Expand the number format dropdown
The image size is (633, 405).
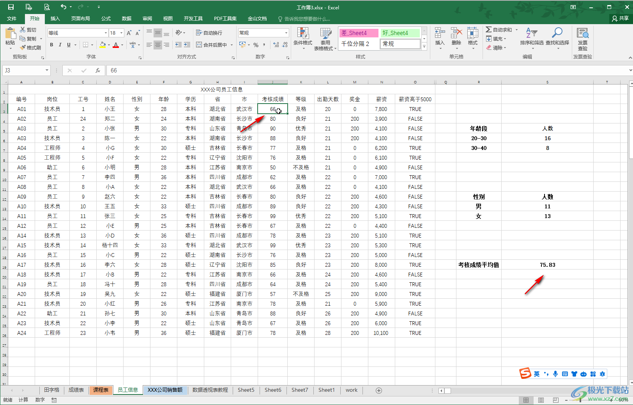[x=286, y=33]
